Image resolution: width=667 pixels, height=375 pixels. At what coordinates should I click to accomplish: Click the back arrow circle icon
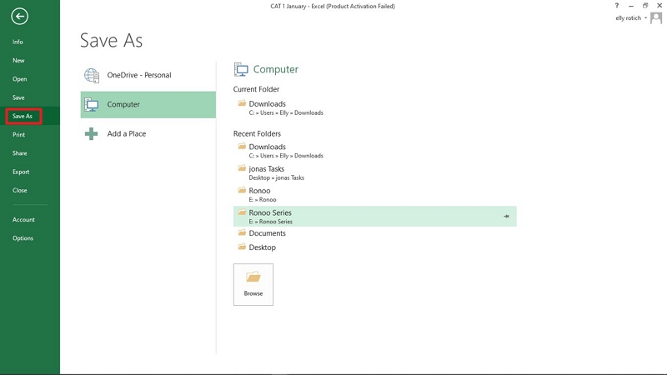tap(19, 17)
